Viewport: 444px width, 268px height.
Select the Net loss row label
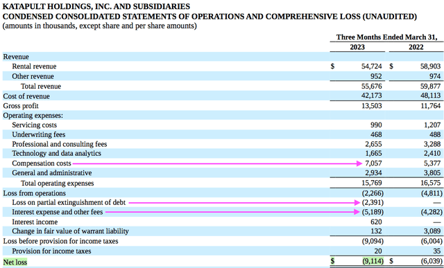coord(15,262)
